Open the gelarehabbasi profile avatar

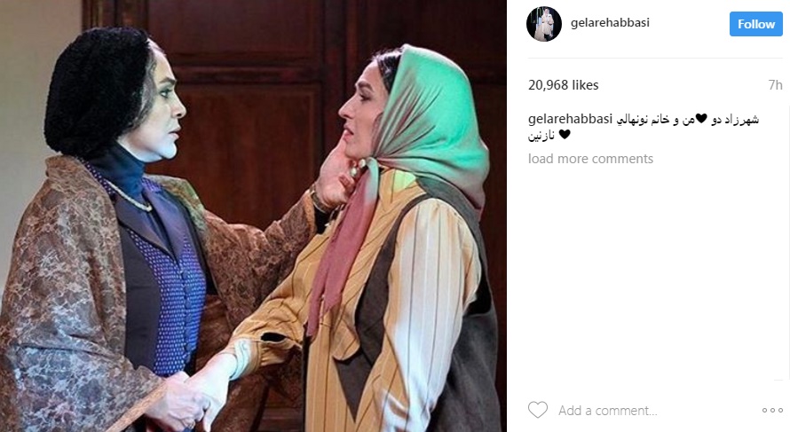pyautogui.click(x=543, y=24)
